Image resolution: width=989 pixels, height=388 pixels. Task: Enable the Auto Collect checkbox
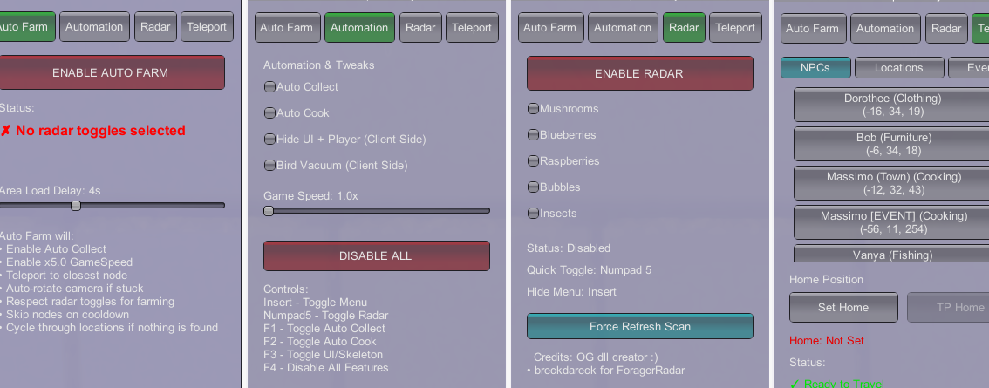(x=269, y=87)
